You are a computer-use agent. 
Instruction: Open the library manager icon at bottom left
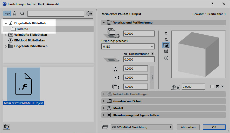[x=6, y=127]
